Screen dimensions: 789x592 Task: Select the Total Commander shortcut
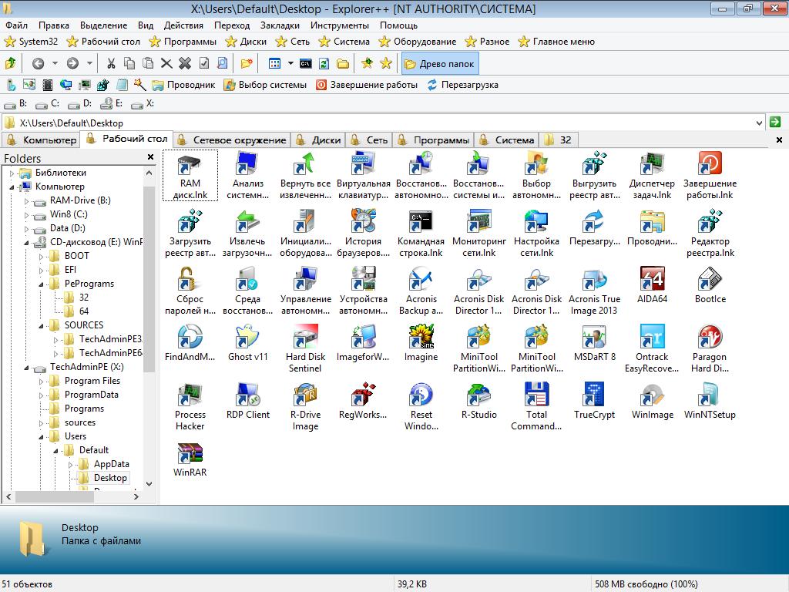click(536, 407)
